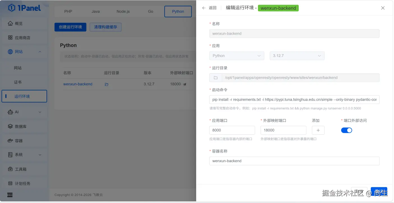The width and height of the screenshot is (394, 203).
Task: Click 18000 port value in table
Action: [x=175, y=84]
